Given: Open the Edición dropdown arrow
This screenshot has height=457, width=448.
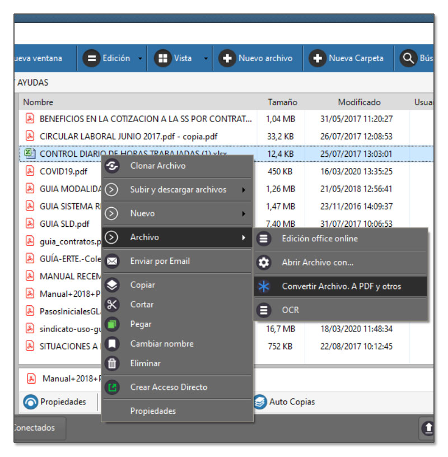Looking at the screenshot, I should click(x=140, y=59).
